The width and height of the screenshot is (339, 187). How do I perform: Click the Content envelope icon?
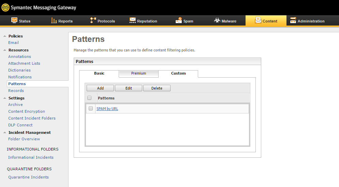click(258, 20)
